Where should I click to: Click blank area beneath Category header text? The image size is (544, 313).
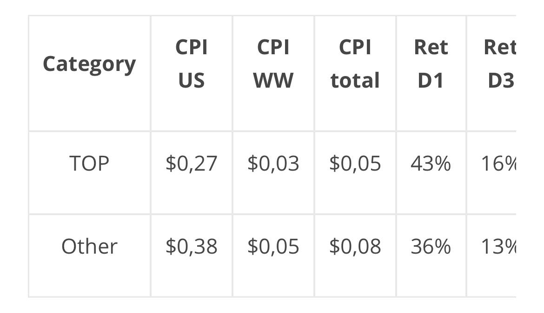click(89, 104)
